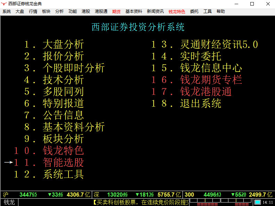Click the status bar time 14:11

pyautogui.click(x=268, y=202)
